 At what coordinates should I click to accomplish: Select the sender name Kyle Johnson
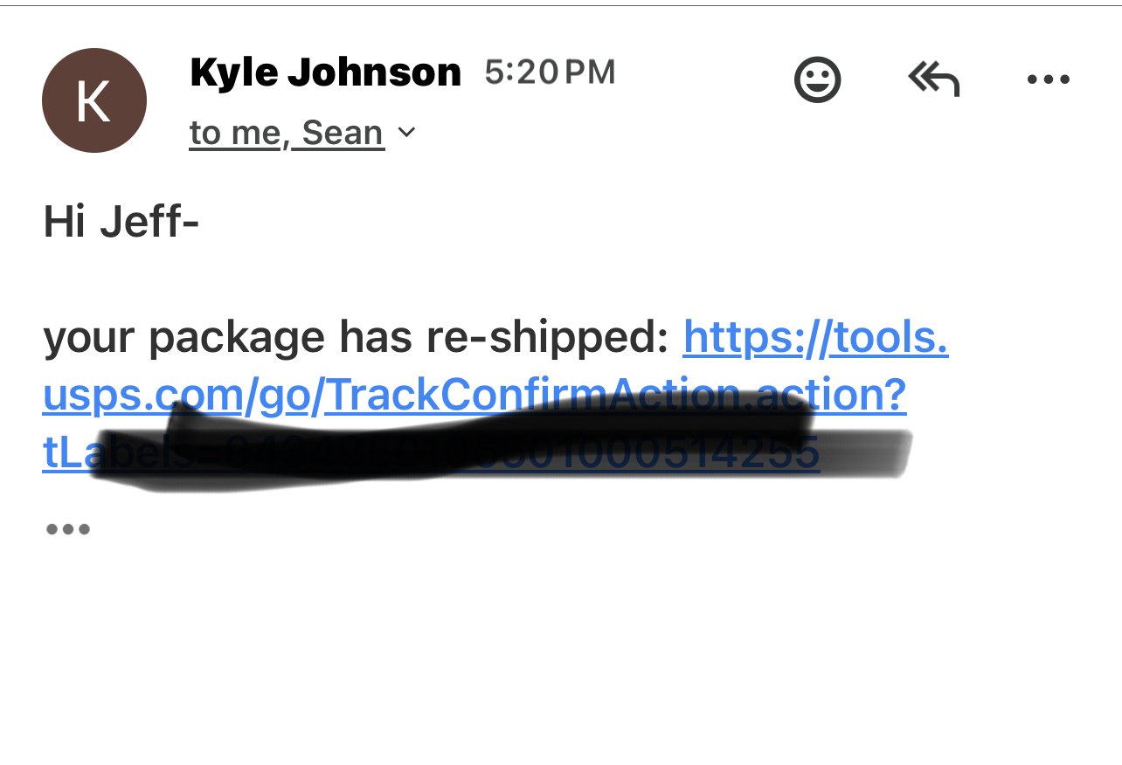pyautogui.click(x=325, y=72)
